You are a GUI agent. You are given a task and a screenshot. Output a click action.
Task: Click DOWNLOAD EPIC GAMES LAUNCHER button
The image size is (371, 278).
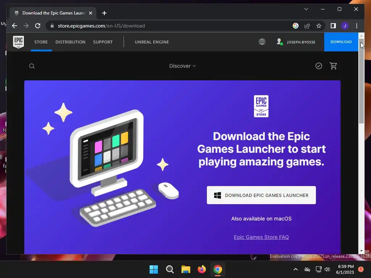pos(261,195)
